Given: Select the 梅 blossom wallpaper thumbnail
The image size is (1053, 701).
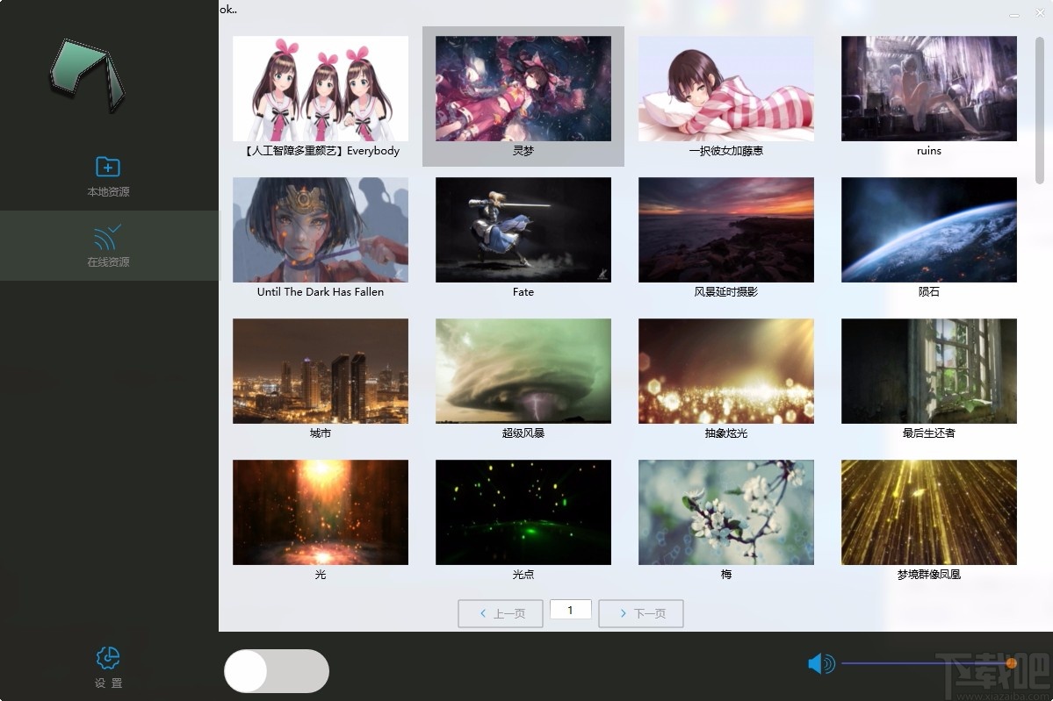Looking at the screenshot, I should click(726, 511).
